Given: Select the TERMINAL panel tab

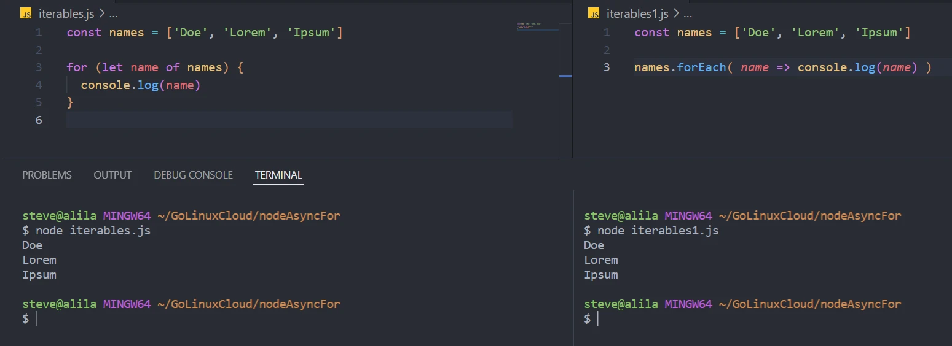Looking at the screenshot, I should (278, 175).
